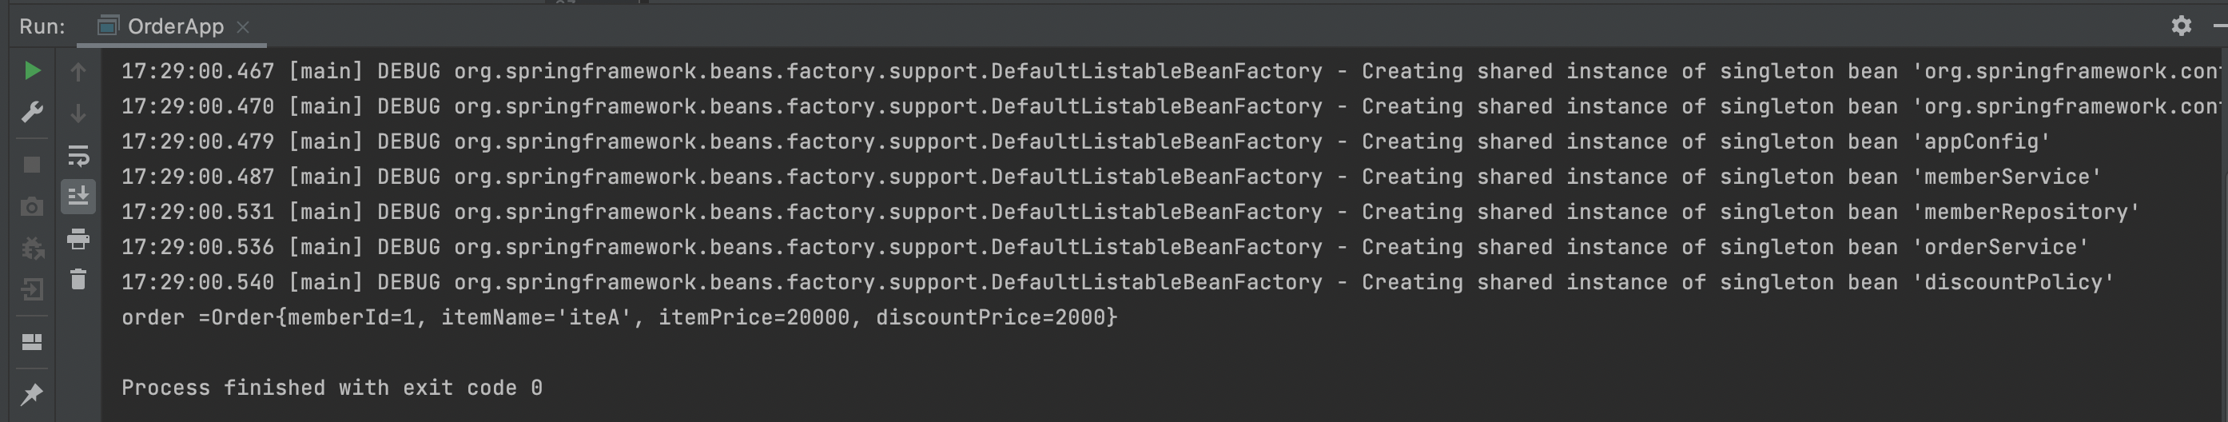The image size is (2228, 422).
Task: Clear console with the trash icon
Action: pos(78,279)
